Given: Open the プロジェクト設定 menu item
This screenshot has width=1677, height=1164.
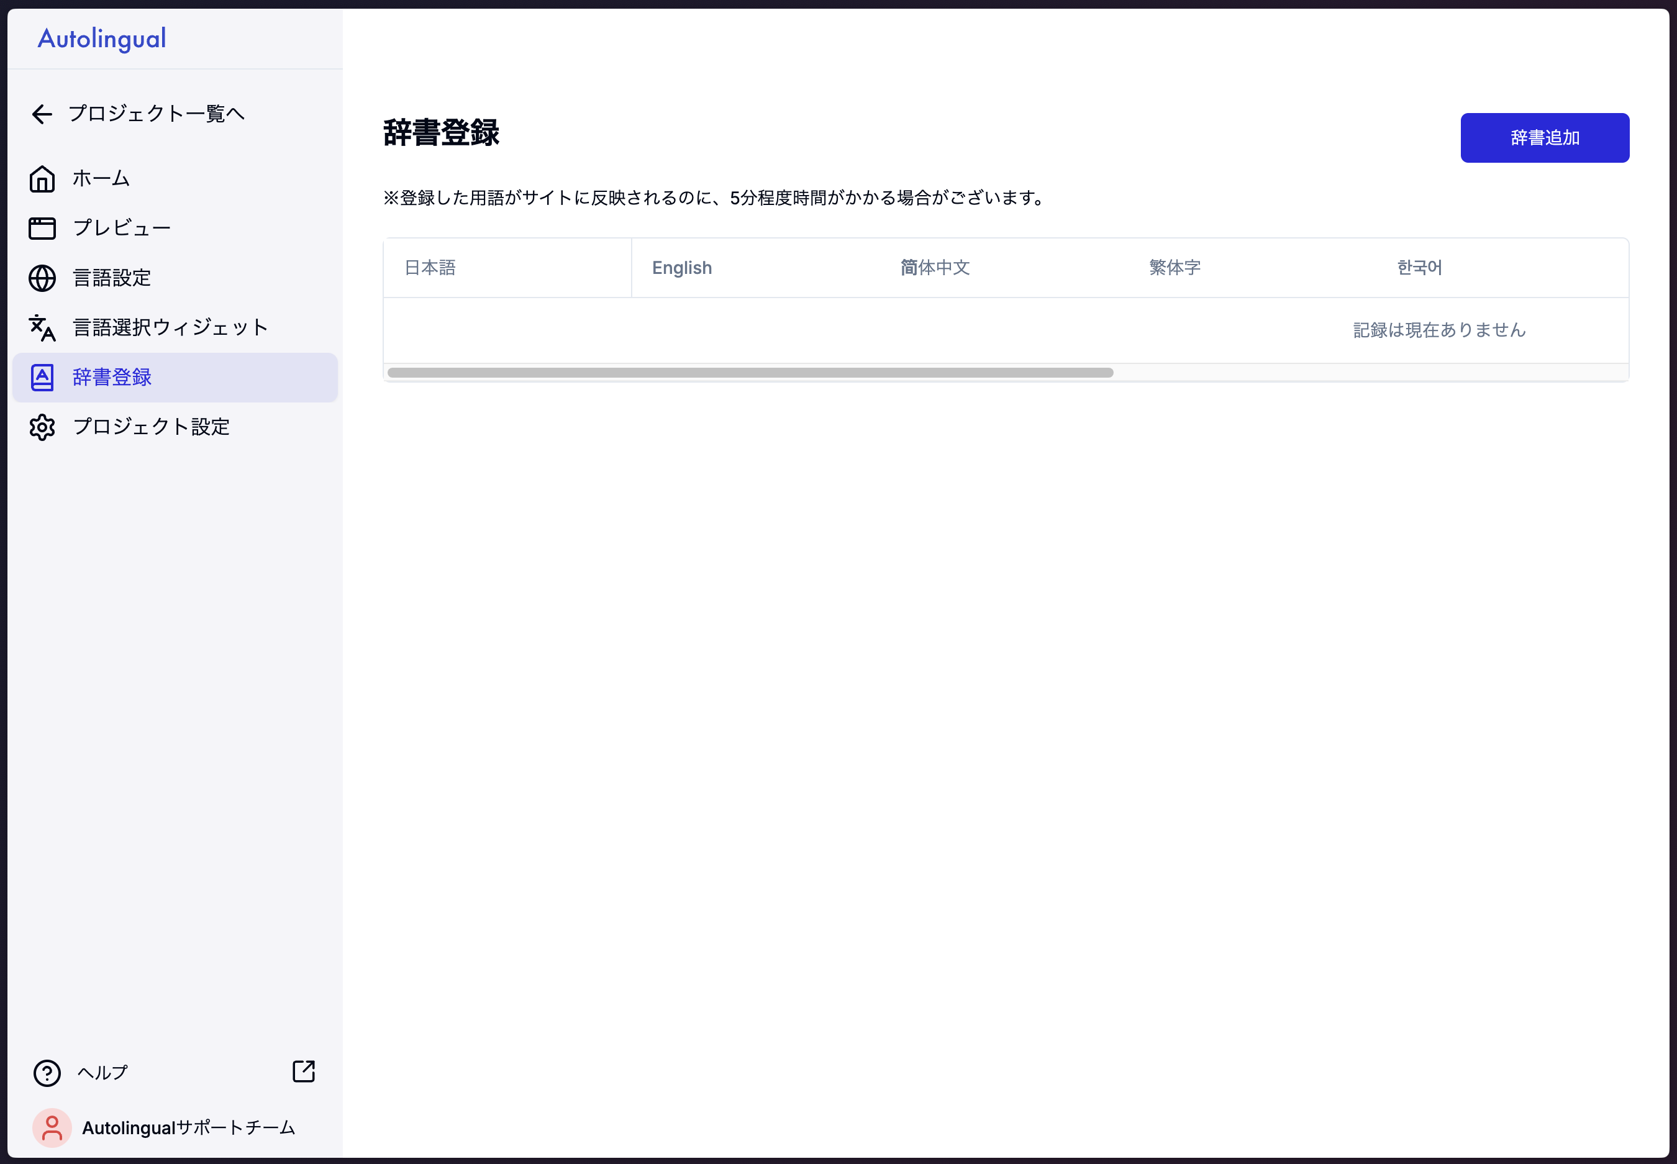Looking at the screenshot, I should (175, 427).
